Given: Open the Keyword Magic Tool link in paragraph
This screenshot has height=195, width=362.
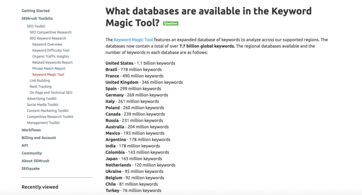Looking at the screenshot, I should [x=133, y=39].
